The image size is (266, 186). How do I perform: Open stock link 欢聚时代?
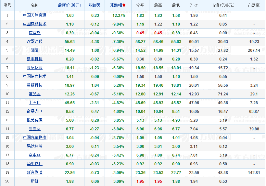35,41
